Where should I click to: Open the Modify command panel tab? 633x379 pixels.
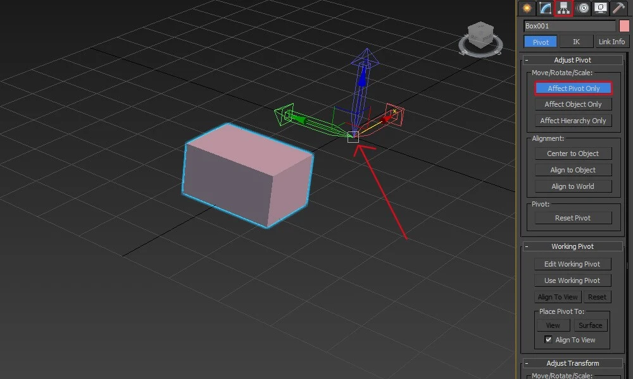pos(545,8)
